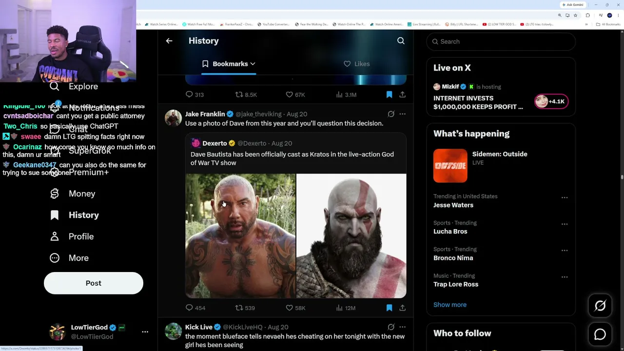
Task: Click the Grok icon on Jake Franklin's post
Action: click(x=391, y=114)
